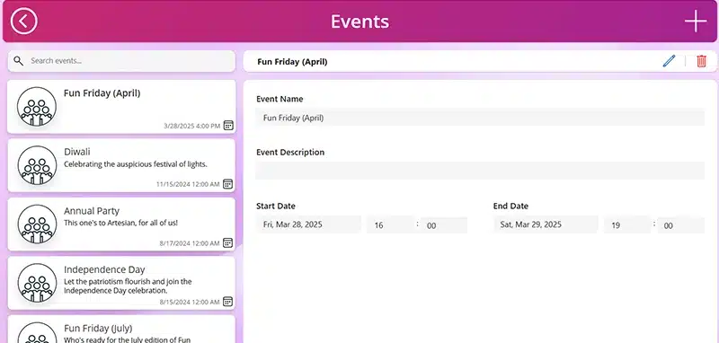Click the Events page heading
This screenshot has height=343, width=719.
(x=360, y=22)
